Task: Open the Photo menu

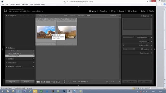Action: point(18,4)
